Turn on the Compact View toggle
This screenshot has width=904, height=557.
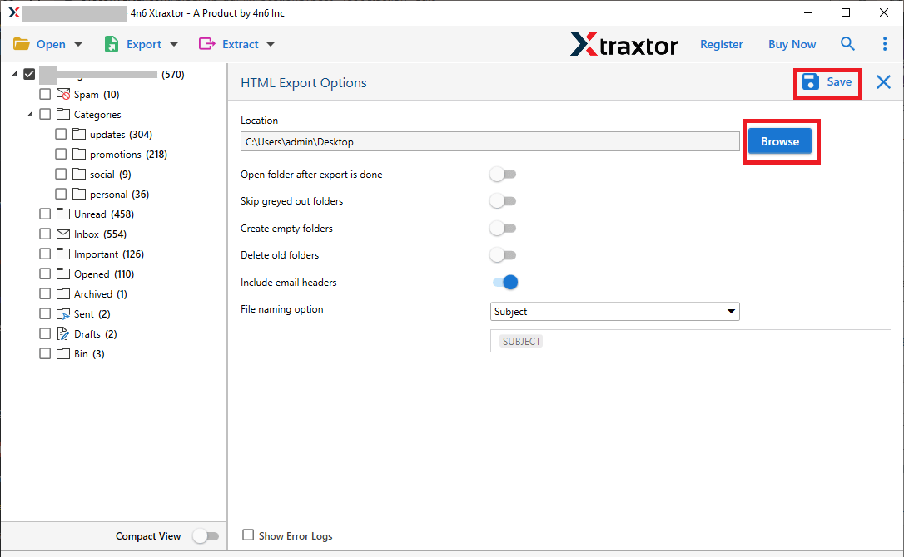(x=206, y=536)
